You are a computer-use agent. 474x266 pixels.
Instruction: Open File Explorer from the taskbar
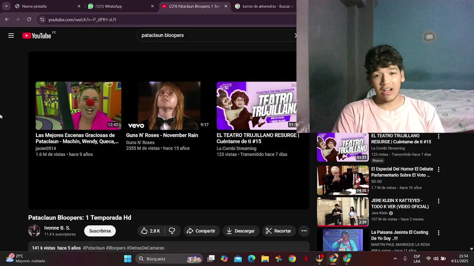pyautogui.click(x=265, y=259)
